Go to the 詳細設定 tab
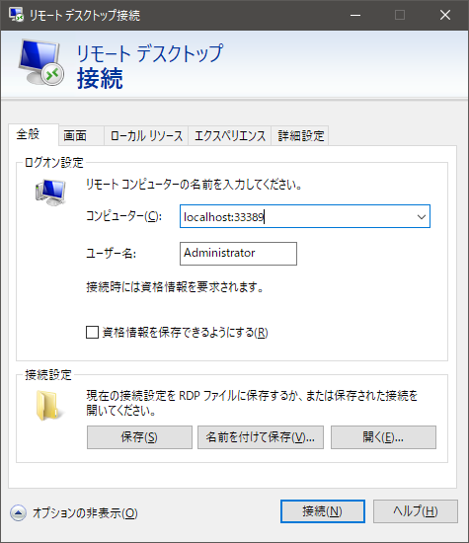This screenshot has height=543, width=469. coord(300,135)
